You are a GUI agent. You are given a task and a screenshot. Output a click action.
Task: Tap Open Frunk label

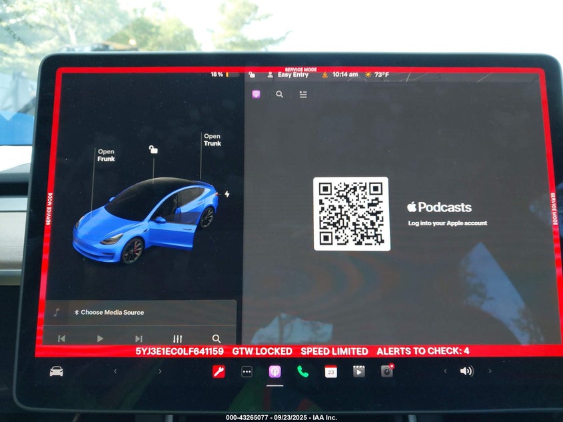(106, 155)
